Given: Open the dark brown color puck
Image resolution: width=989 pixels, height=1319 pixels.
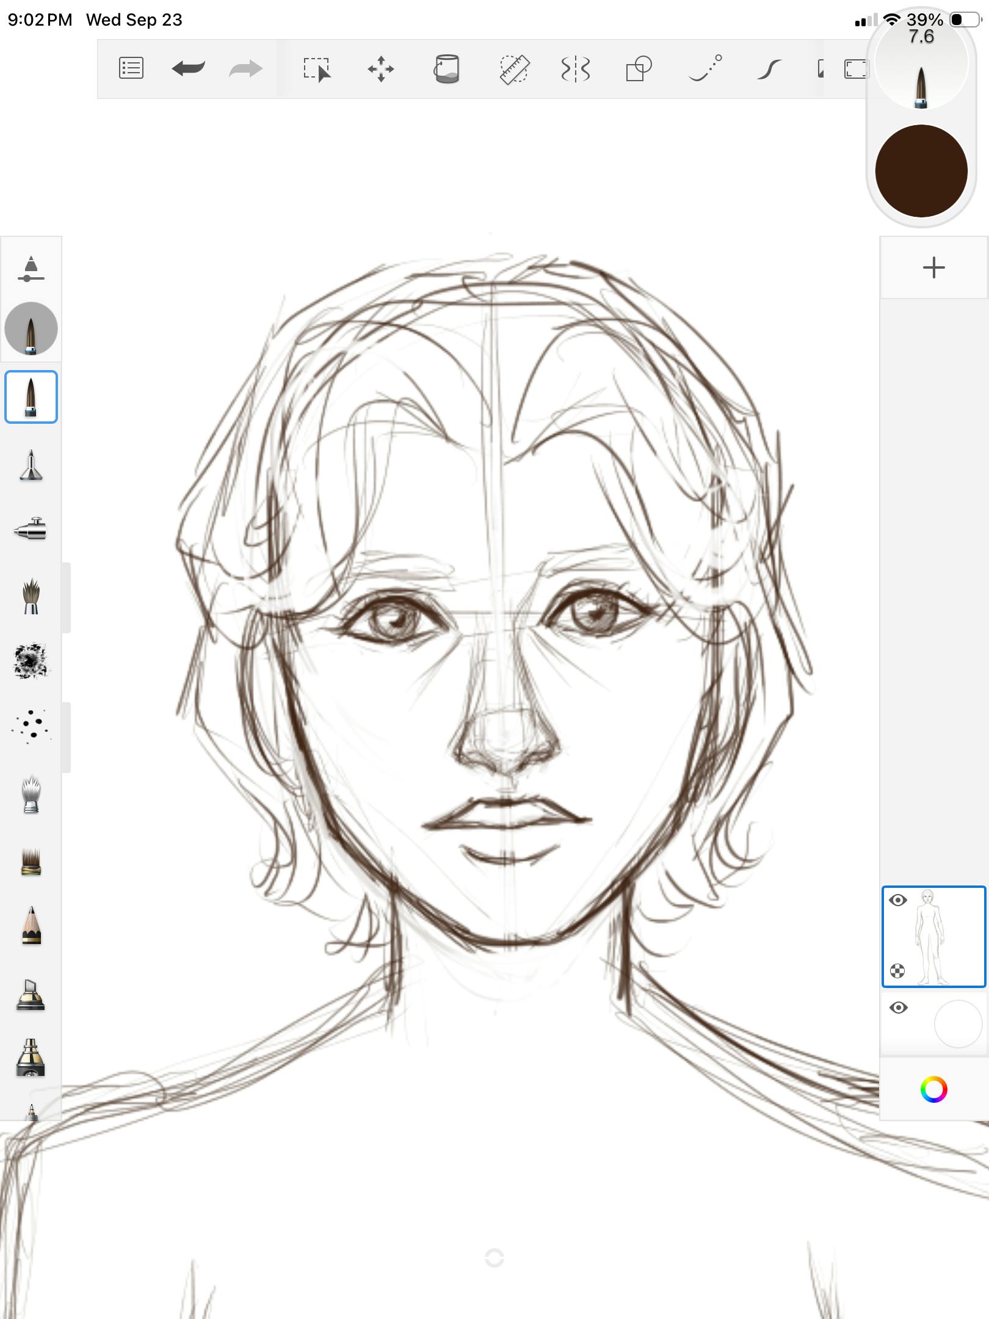Looking at the screenshot, I should [x=921, y=171].
